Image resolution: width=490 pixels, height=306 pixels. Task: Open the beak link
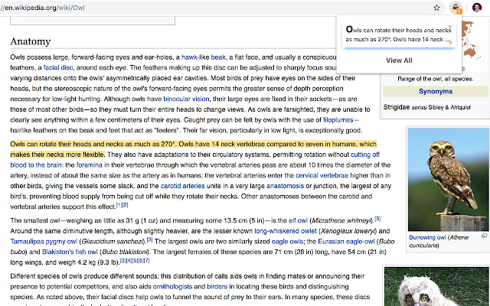point(218,57)
